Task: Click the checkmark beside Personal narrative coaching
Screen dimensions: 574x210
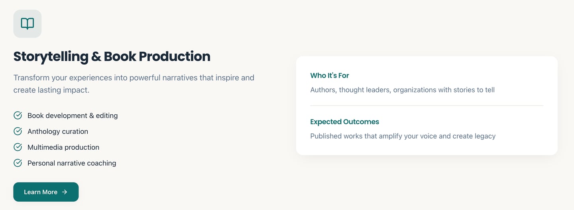Action: pyautogui.click(x=18, y=163)
